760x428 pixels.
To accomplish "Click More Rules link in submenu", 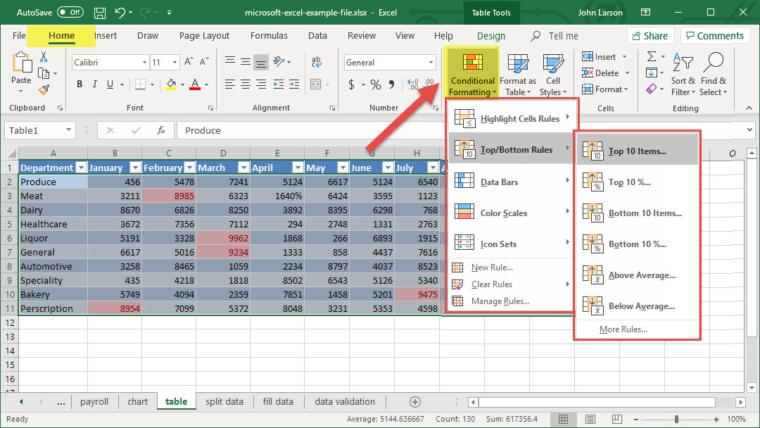I will pyautogui.click(x=623, y=329).
